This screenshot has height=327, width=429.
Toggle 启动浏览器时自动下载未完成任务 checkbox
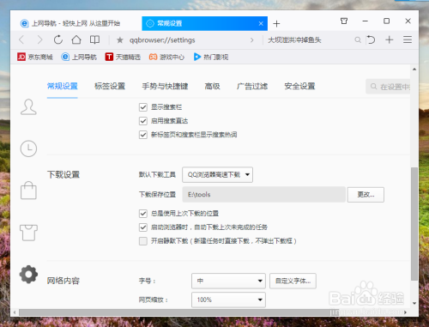143,227
